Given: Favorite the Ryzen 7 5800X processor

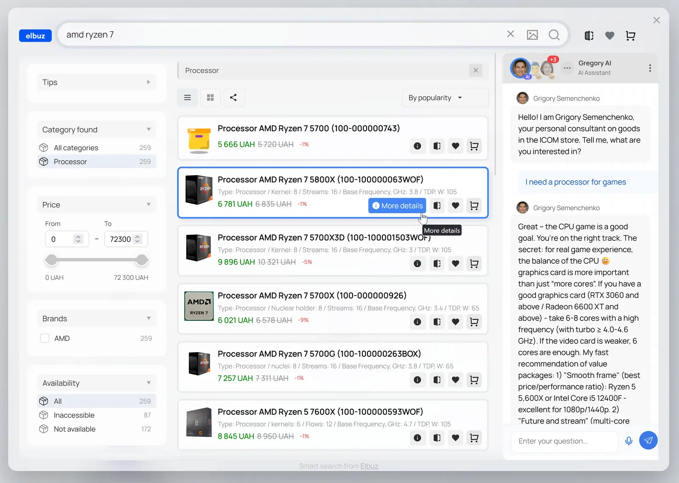Looking at the screenshot, I should pyautogui.click(x=455, y=206).
